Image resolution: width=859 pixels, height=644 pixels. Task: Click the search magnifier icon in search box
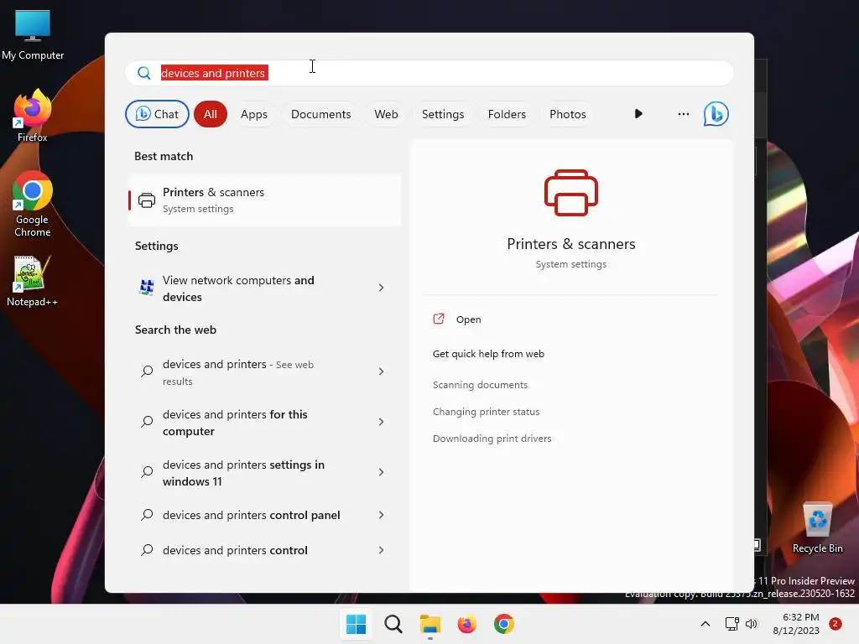144,73
